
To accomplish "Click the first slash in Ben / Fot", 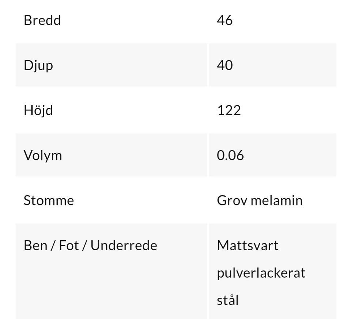I will (x=53, y=246).
